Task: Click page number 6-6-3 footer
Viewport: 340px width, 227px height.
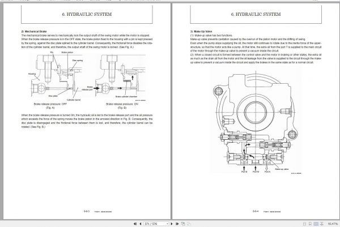Action: [x=87, y=211]
